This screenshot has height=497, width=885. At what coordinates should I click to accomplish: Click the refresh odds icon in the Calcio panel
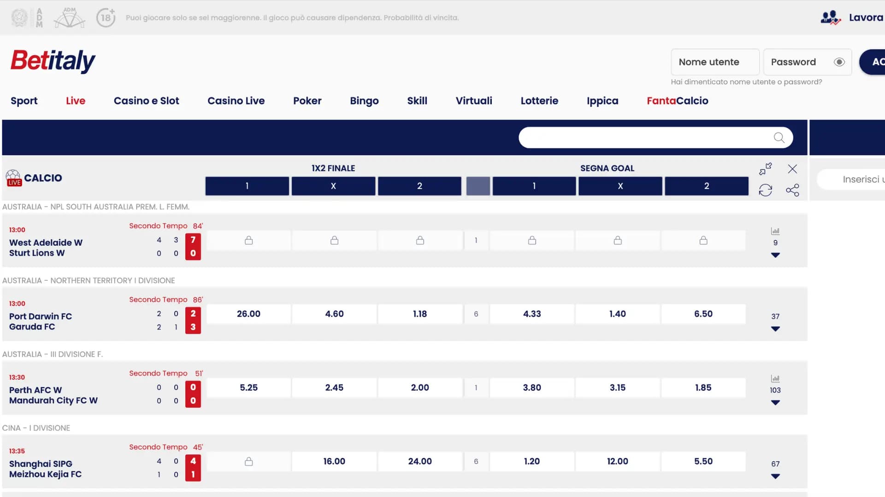(x=766, y=189)
